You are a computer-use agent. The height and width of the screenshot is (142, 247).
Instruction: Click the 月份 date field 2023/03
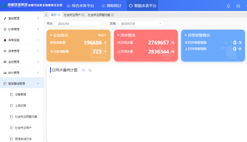coord(78,24)
